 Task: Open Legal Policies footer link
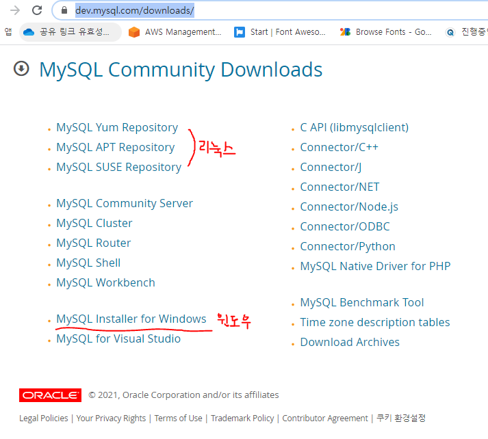tap(44, 418)
